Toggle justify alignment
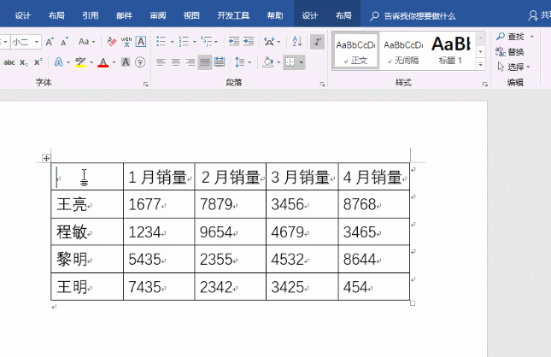The height and width of the screenshot is (357, 551). tap(205, 62)
